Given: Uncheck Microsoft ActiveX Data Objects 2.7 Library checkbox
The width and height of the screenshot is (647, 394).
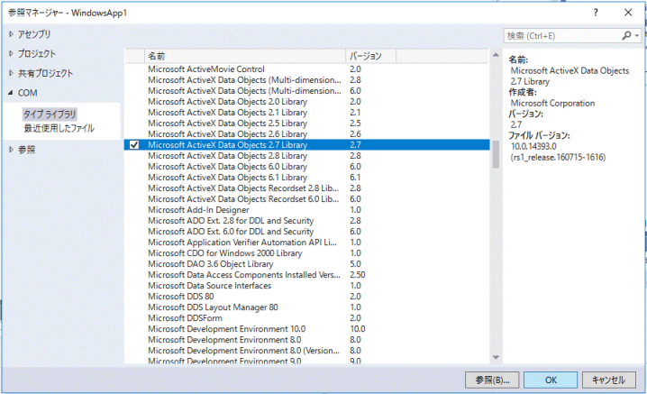Looking at the screenshot, I should 134,145.
